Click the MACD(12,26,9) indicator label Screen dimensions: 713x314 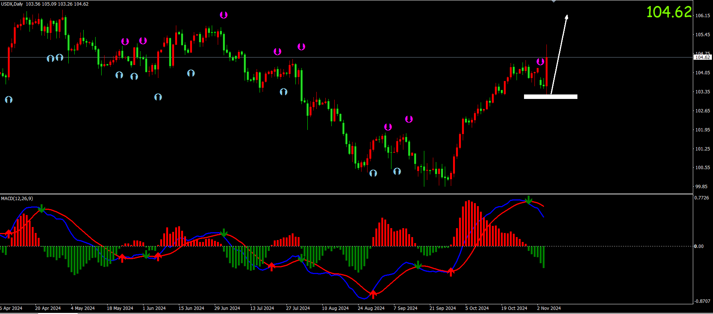point(17,199)
